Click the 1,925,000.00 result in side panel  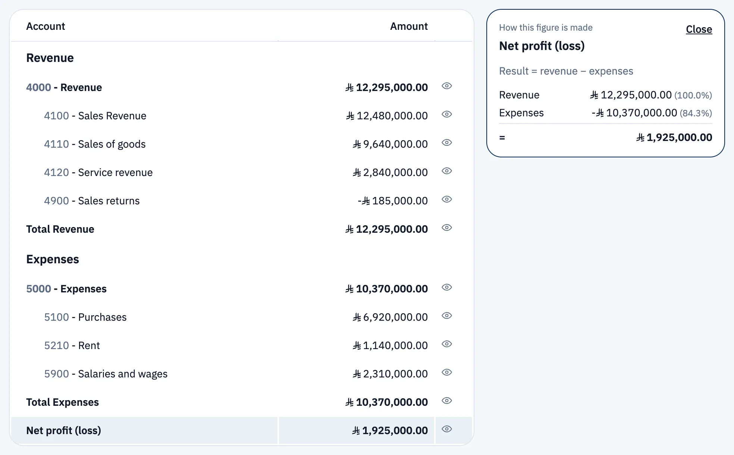pyautogui.click(x=674, y=138)
